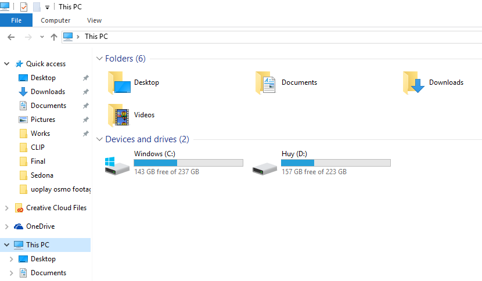Unpin Desktop using its pin icon
The height and width of the screenshot is (281, 482).
coord(86,78)
